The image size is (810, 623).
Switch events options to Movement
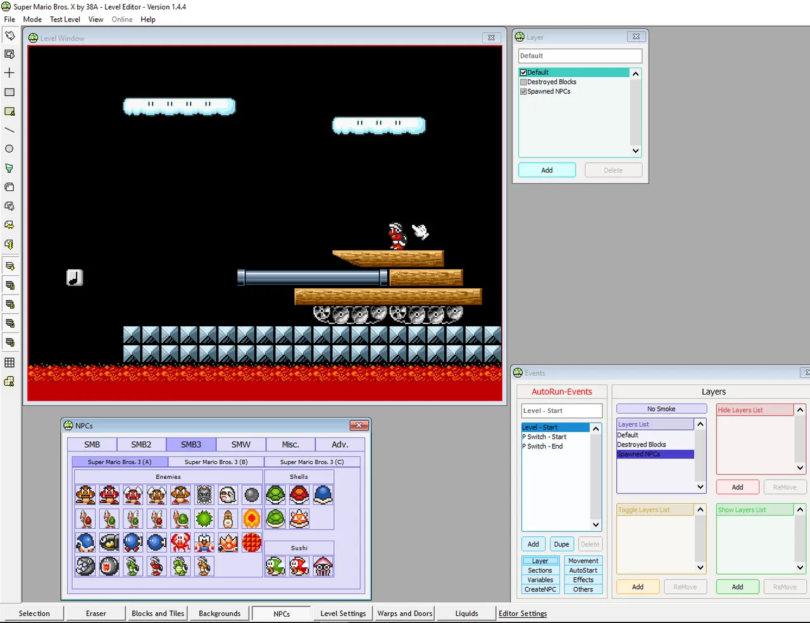(x=583, y=561)
